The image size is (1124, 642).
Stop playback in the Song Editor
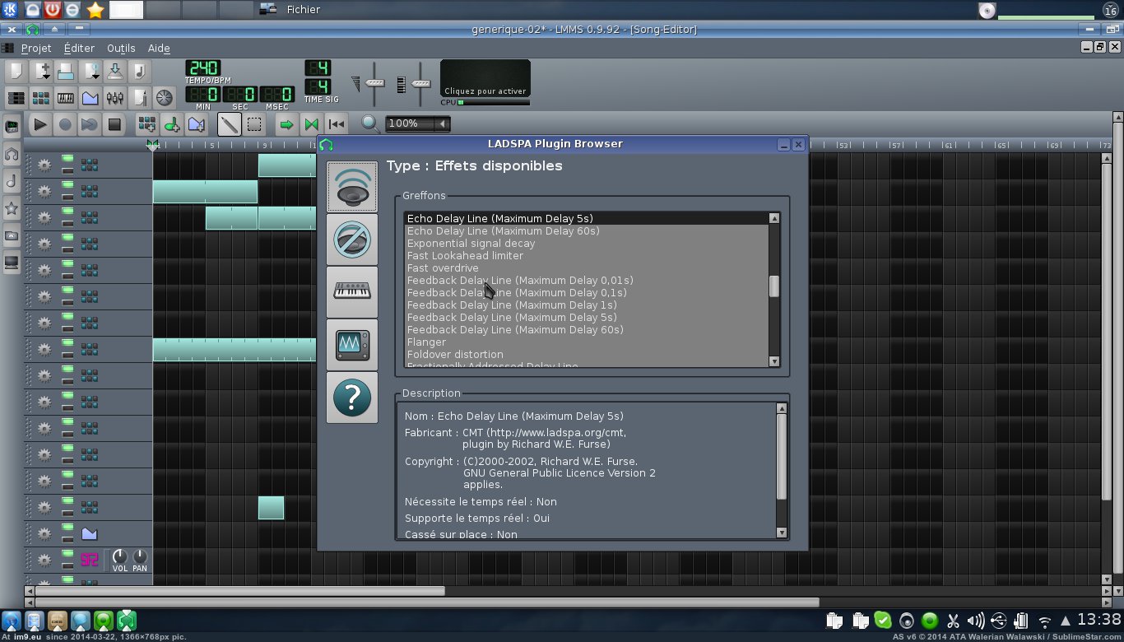click(114, 125)
